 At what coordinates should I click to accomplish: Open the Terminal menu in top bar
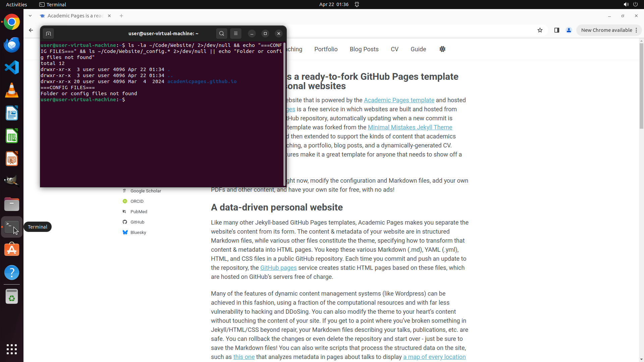coord(53,4)
